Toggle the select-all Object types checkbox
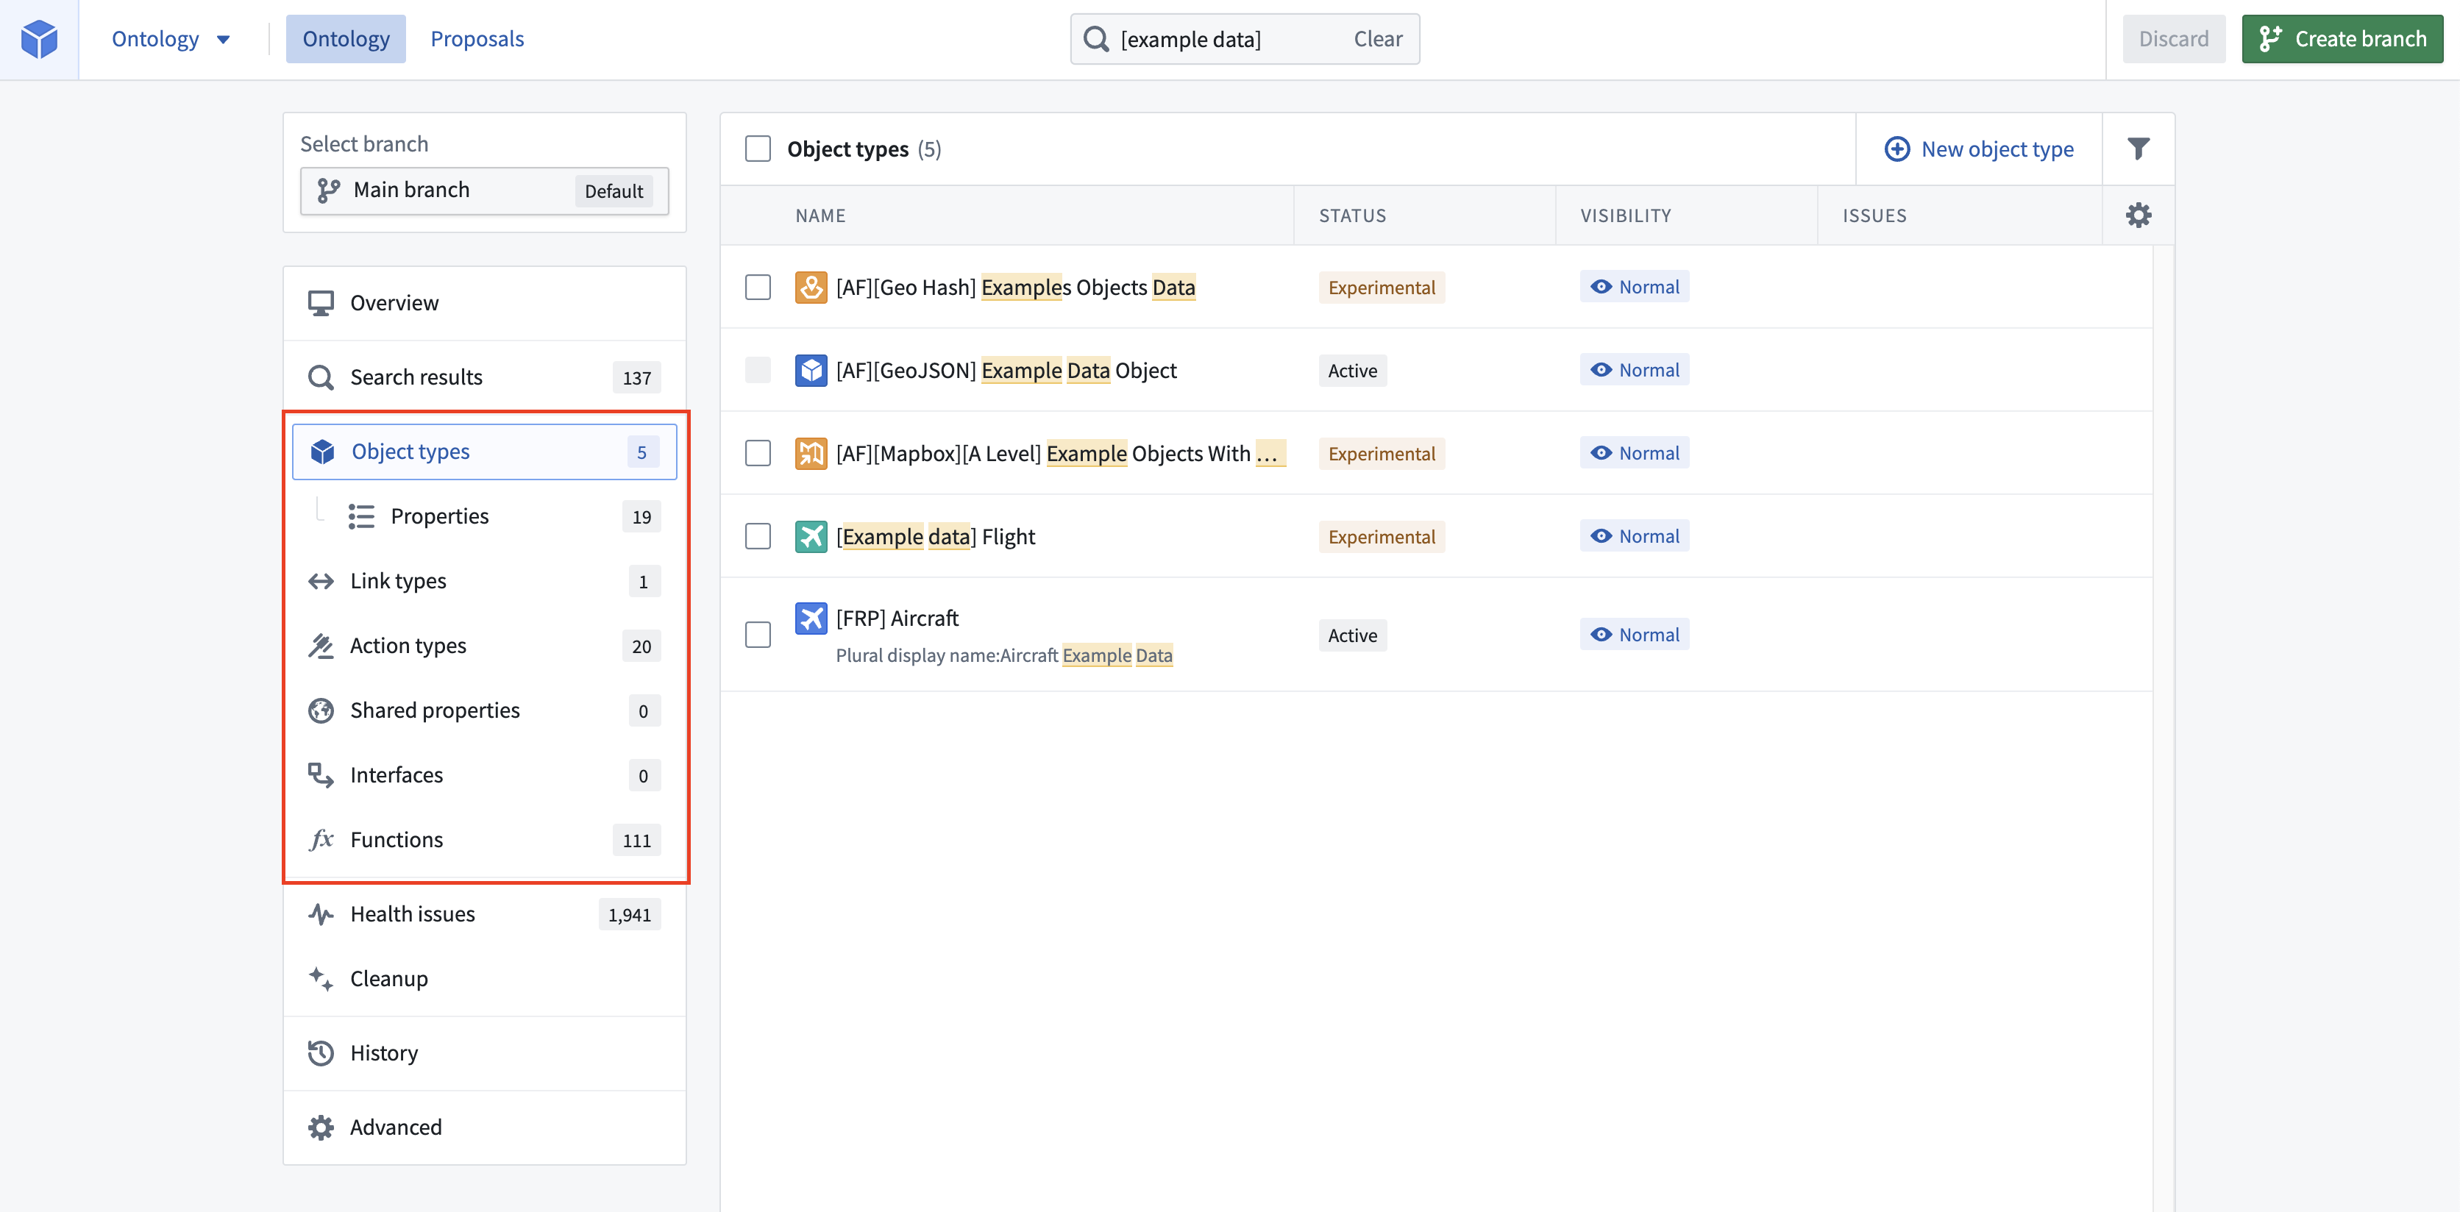This screenshot has width=2460, height=1212. (758, 149)
